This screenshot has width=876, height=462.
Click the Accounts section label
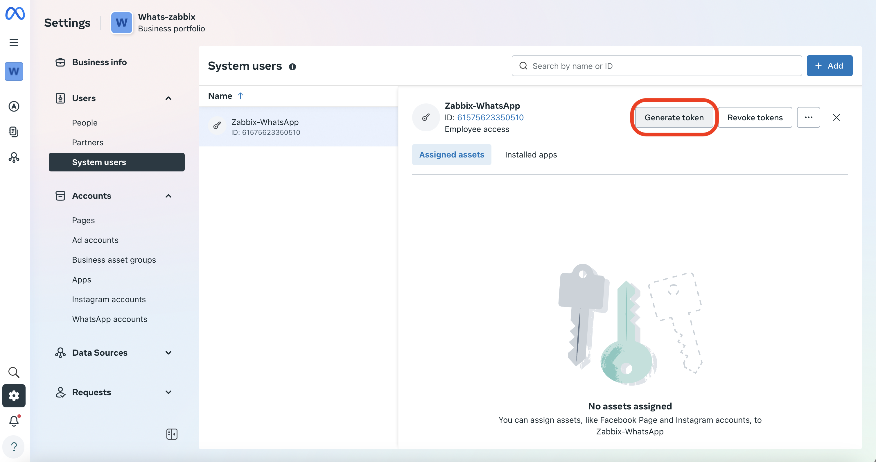[91, 196]
